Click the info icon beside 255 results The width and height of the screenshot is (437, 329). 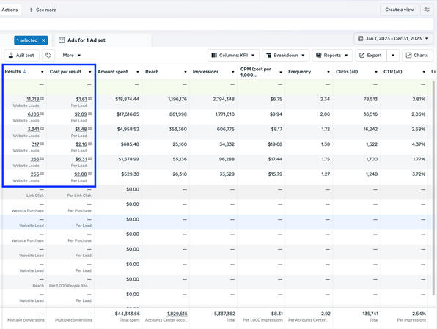click(42, 174)
